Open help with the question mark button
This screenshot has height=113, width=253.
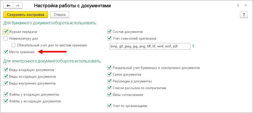pyautogui.click(x=243, y=15)
